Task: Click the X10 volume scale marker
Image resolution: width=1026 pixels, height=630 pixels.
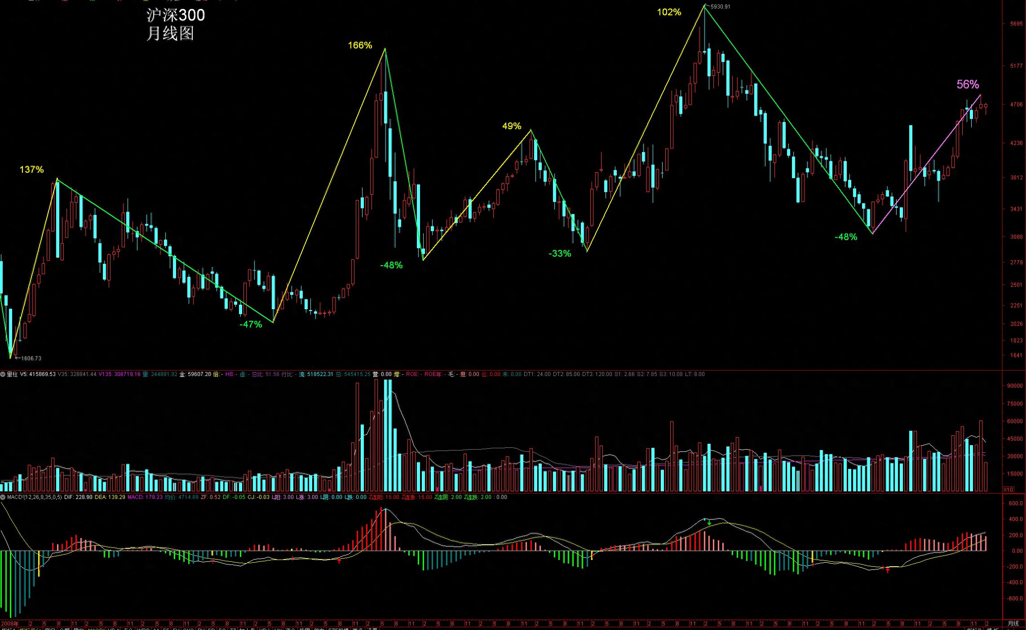Action: pos(1008,490)
